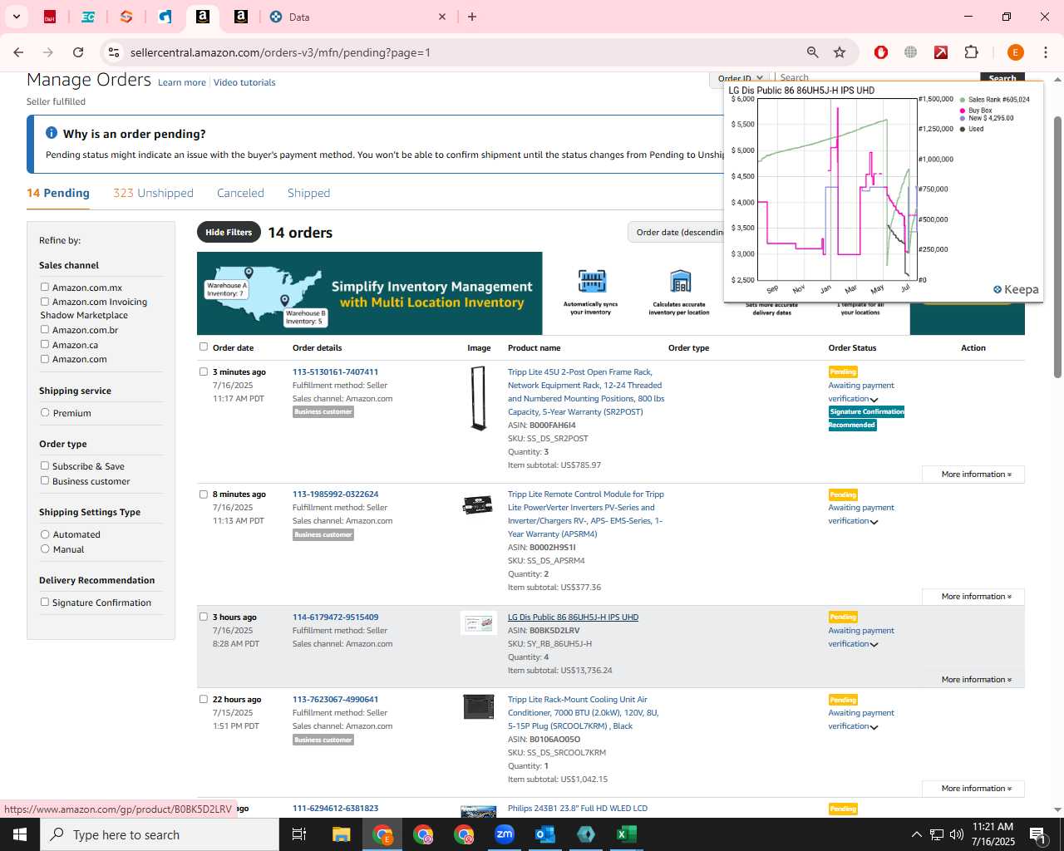
Task: Click the Hide Filters button
Action: click(x=229, y=233)
